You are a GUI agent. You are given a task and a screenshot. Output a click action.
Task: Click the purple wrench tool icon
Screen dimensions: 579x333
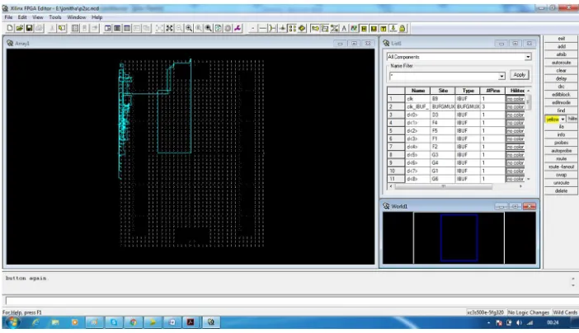click(x=238, y=28)
